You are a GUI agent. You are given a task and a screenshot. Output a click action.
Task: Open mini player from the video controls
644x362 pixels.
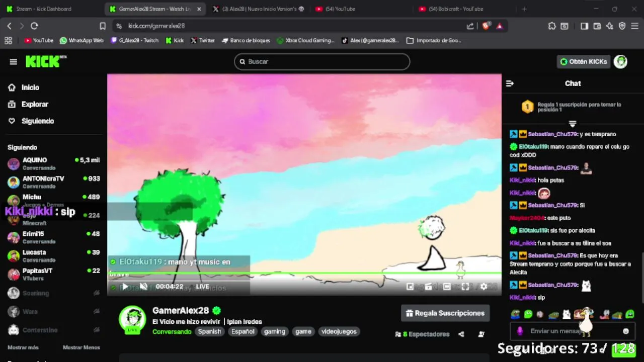click(410, 287)
